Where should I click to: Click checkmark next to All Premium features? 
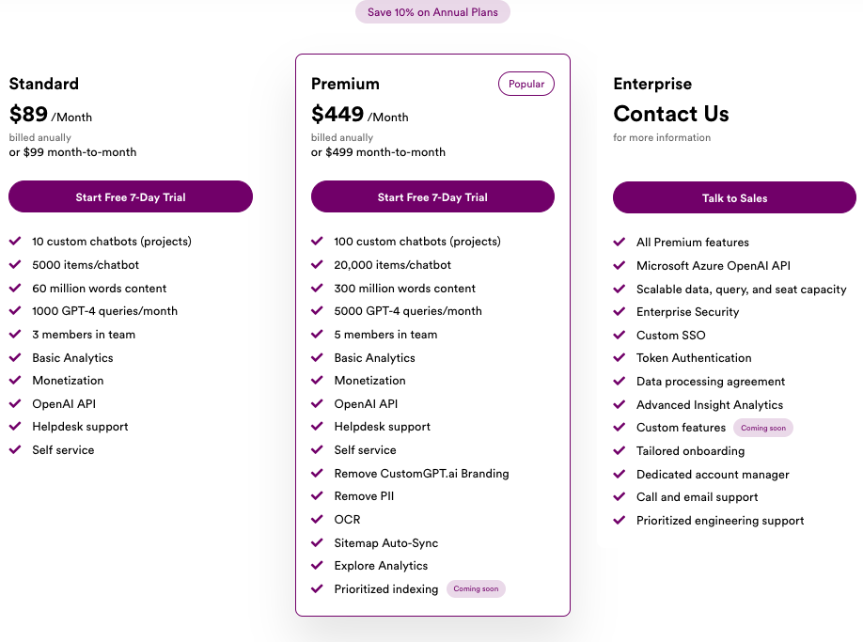coord(620,243)
